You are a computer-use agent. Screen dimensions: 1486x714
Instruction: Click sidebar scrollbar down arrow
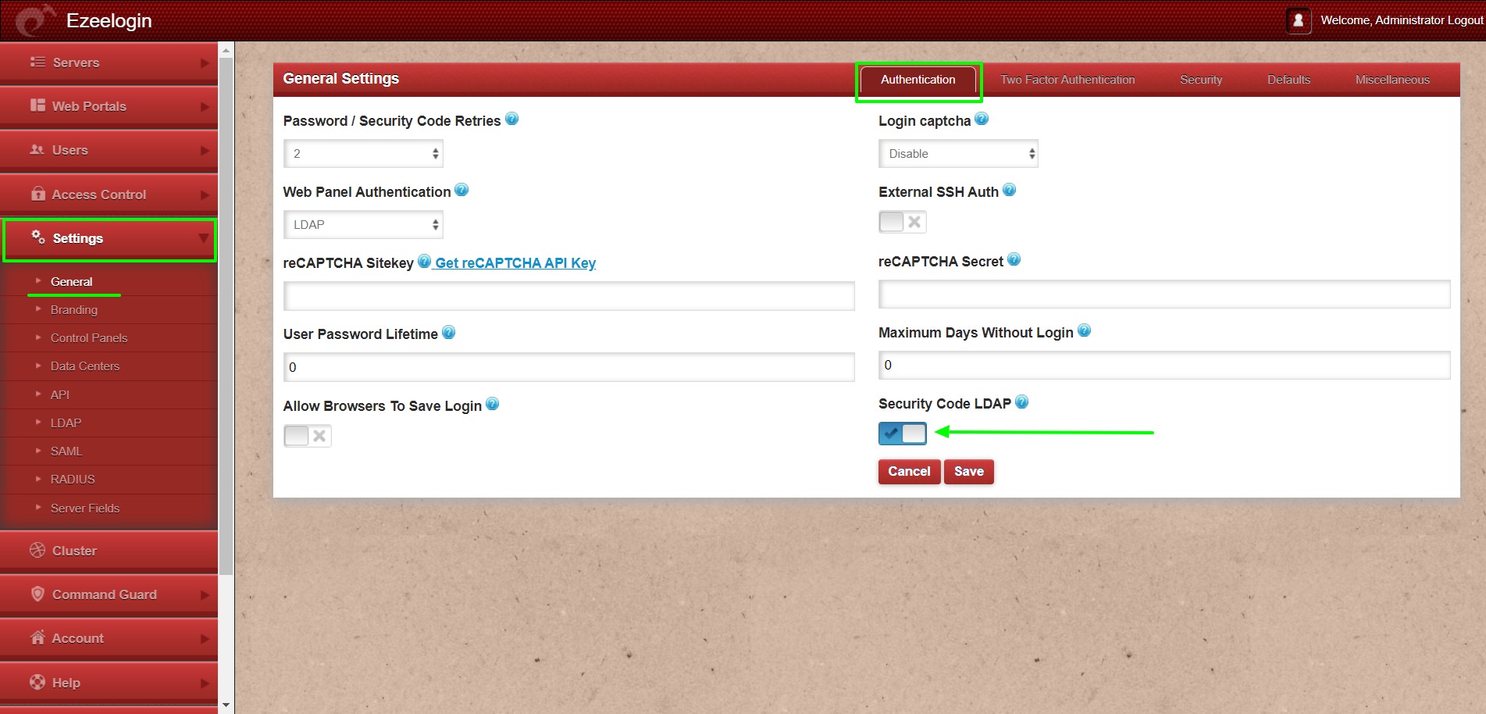point(226,705)
